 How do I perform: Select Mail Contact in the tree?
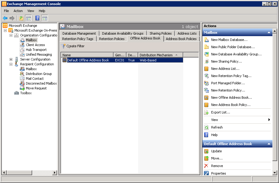tap(35, 79)
